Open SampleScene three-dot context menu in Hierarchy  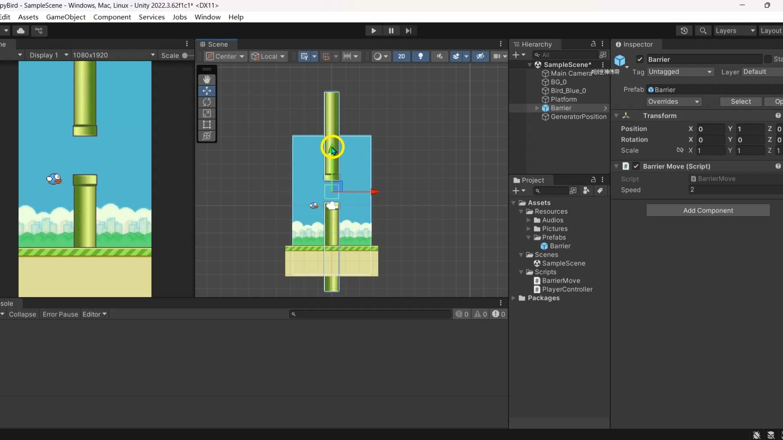click(603, 64)
